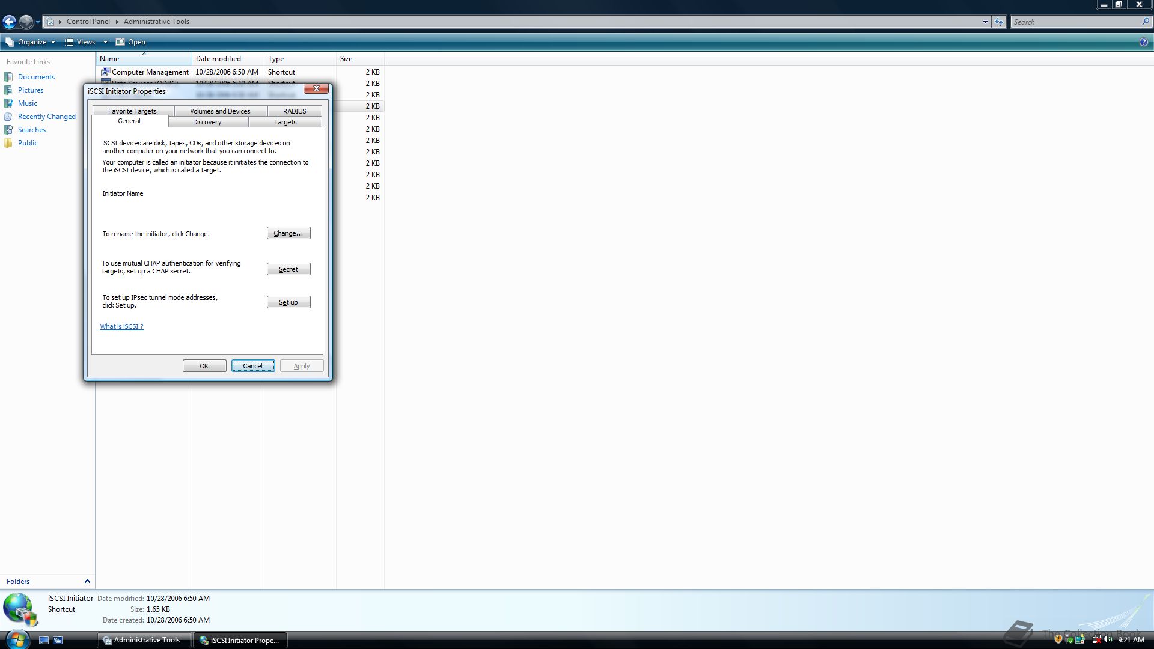Click Switch between windows quick launch icon
Screen dimensions: 1154x649
tap(58, 640)
